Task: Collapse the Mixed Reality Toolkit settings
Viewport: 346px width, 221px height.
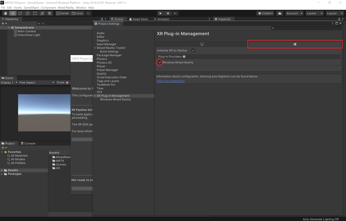Action: point(95,48)
